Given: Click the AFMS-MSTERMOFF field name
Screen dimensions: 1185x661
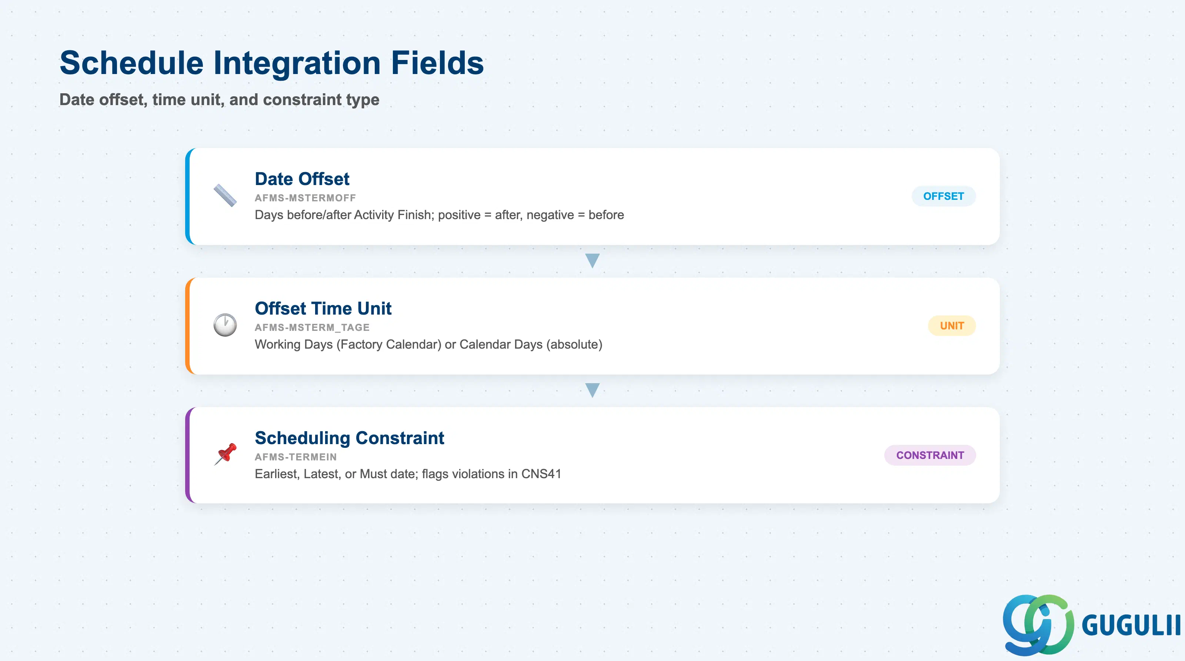Looking at the screenshot, I should tap(306, 198).
